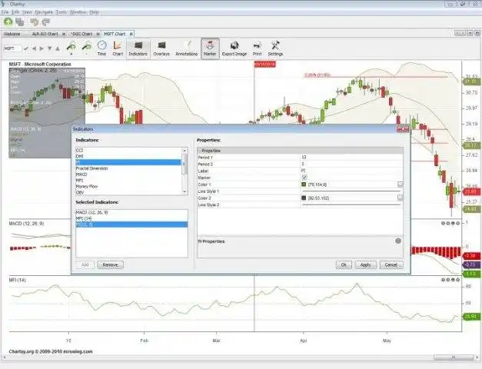Collapse the Properties group header
482x369 pixels.
200,151
